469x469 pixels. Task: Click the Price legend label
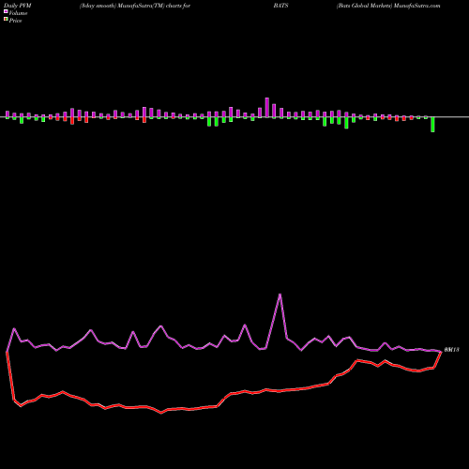15,21
